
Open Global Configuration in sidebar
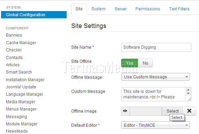click(x=34, y=15)
